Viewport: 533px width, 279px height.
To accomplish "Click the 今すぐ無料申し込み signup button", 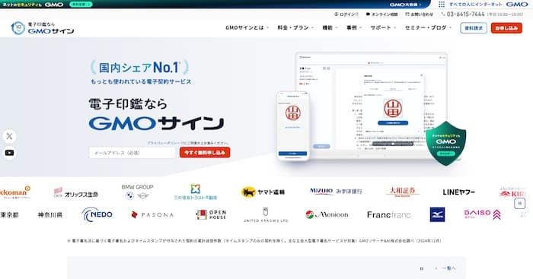I will click(205, 153).
